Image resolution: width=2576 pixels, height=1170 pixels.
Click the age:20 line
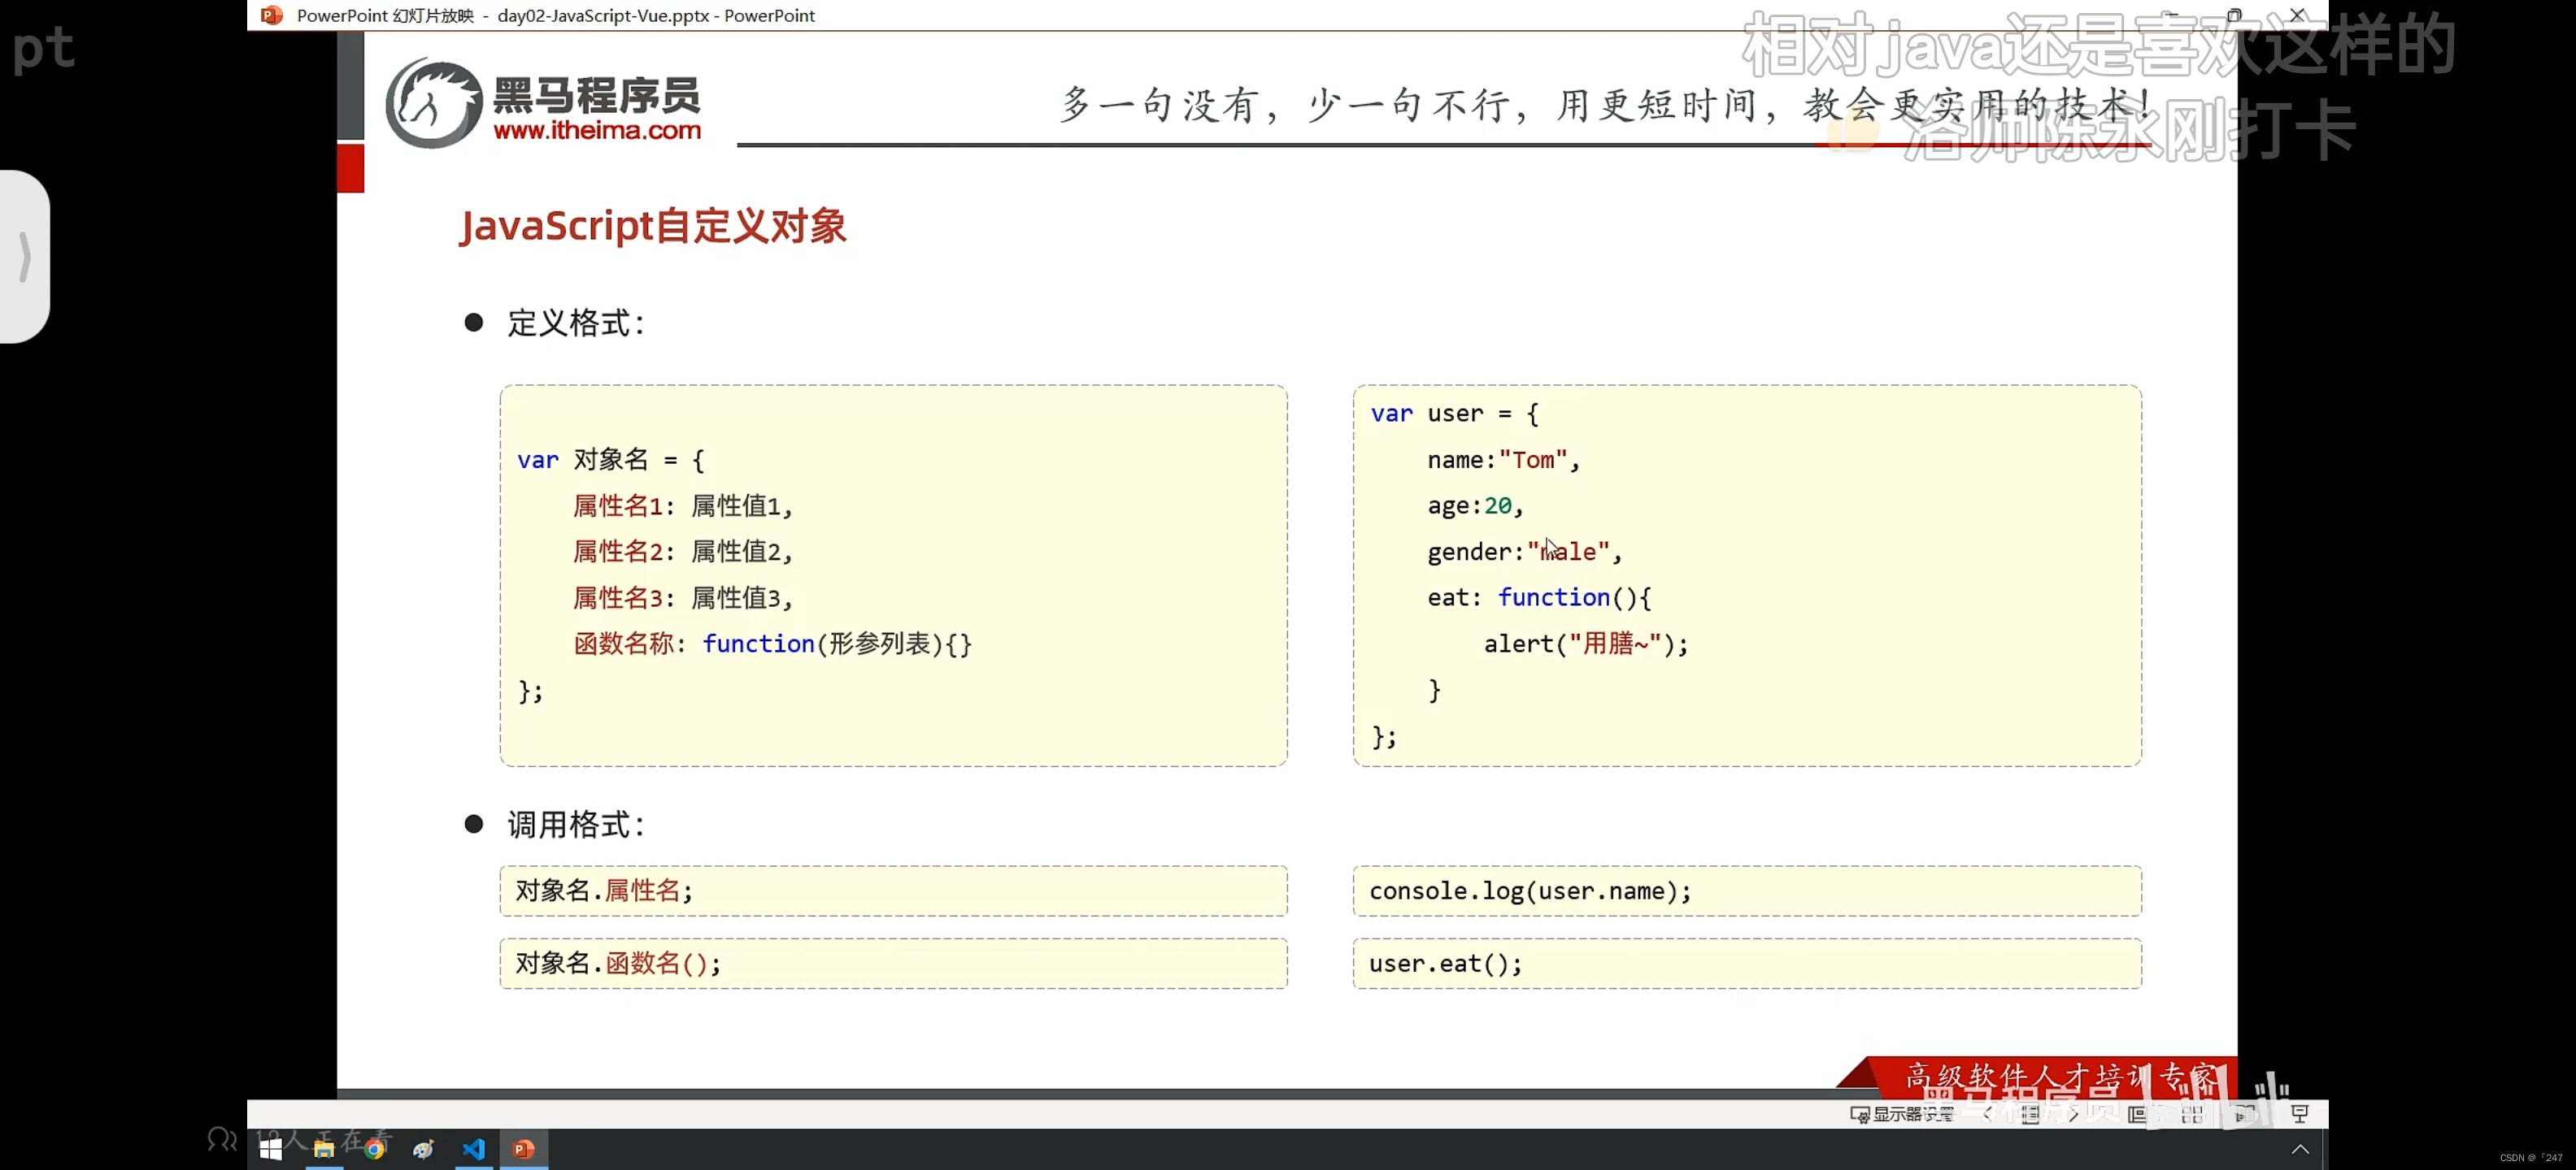(1475, 505)
